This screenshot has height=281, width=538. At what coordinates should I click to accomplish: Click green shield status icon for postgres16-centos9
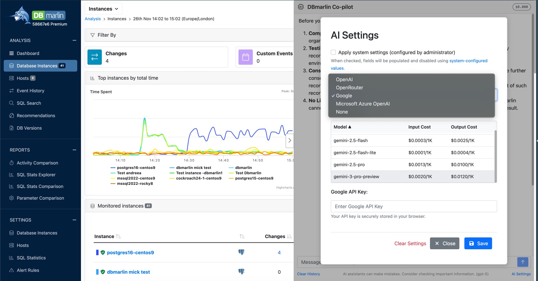pyautogui.click(x=103, y=252)
